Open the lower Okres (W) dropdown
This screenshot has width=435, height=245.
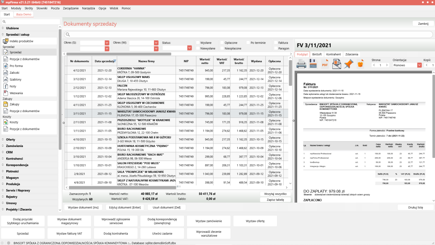click(156, 49)
